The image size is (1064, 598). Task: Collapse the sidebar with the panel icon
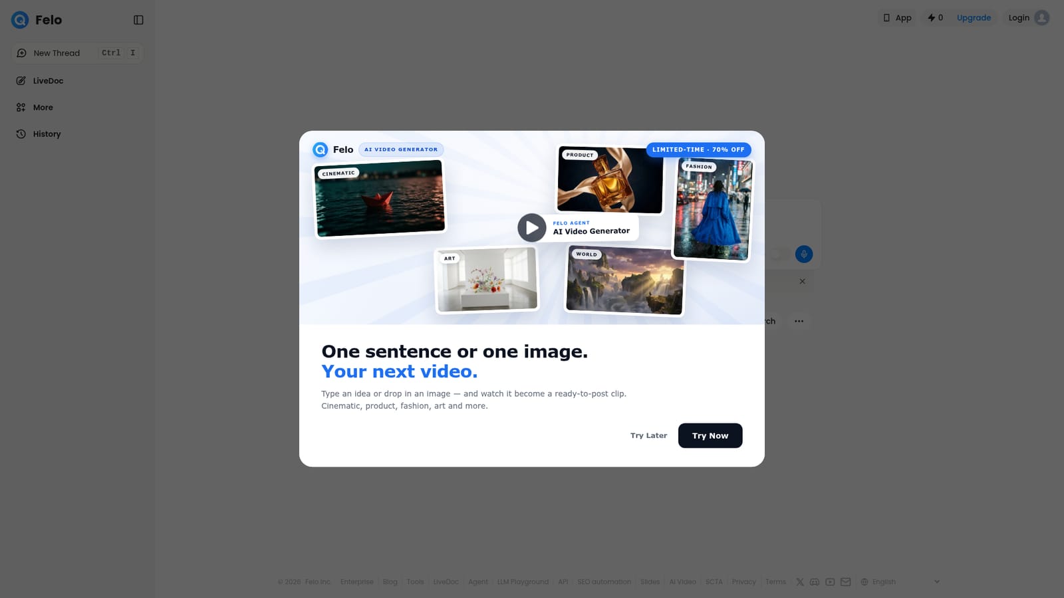click(x=138, y=20)
